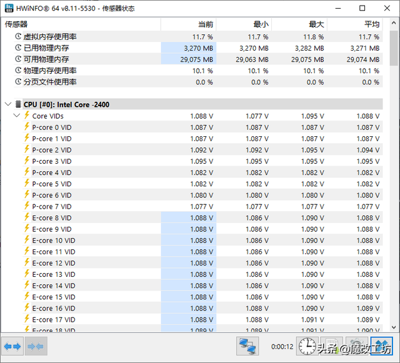
Task: Click the scrollbar up arrow
Action: [394, 23]
